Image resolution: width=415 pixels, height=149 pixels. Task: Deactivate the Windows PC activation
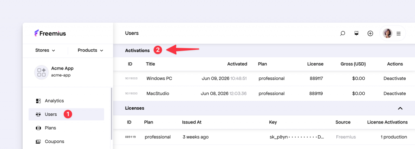coord(395,79)
